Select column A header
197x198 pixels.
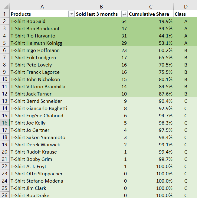point(42,7)
